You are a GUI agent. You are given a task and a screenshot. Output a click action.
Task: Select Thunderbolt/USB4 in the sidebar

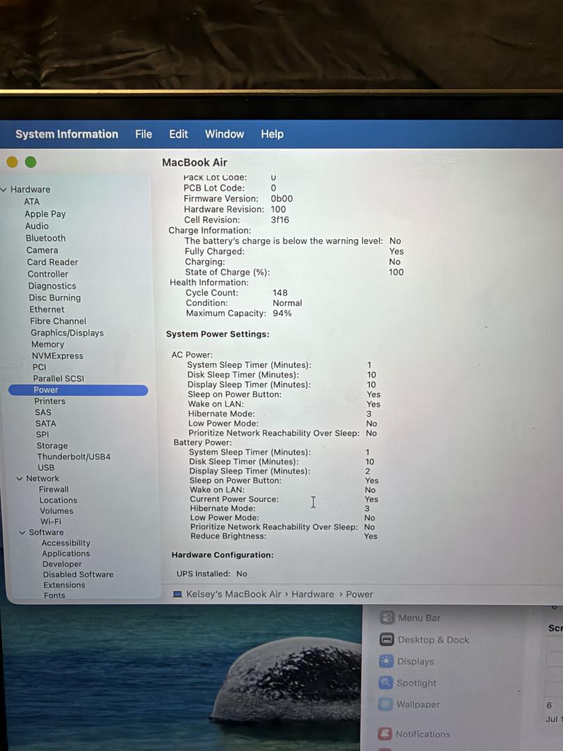[74, 456]
